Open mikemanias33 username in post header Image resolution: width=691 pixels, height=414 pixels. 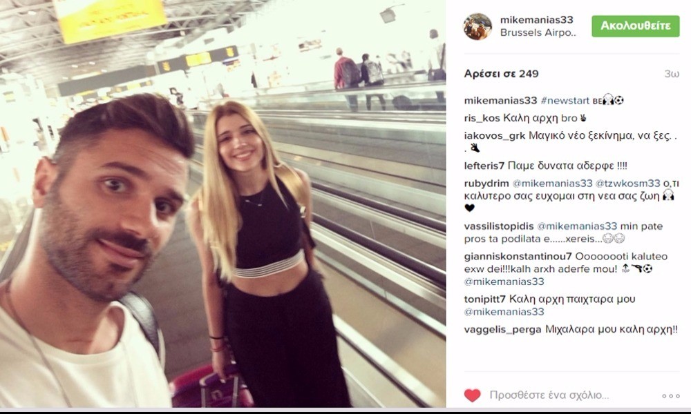click(x=536, y=20)
